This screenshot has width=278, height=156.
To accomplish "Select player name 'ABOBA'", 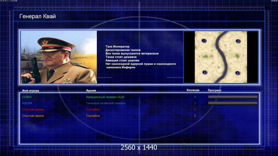I will (x=27, y=103).
